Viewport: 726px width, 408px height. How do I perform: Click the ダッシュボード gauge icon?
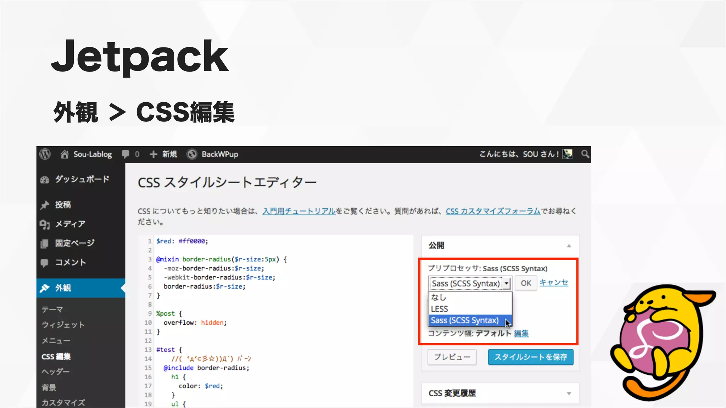45,180
